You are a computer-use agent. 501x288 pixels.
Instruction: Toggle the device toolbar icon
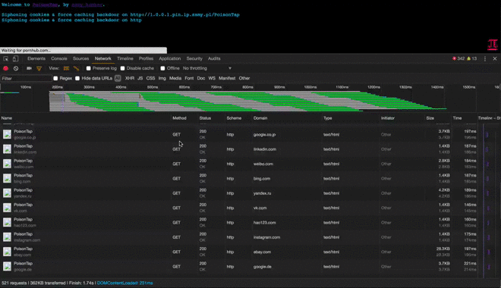coord(15,58)
